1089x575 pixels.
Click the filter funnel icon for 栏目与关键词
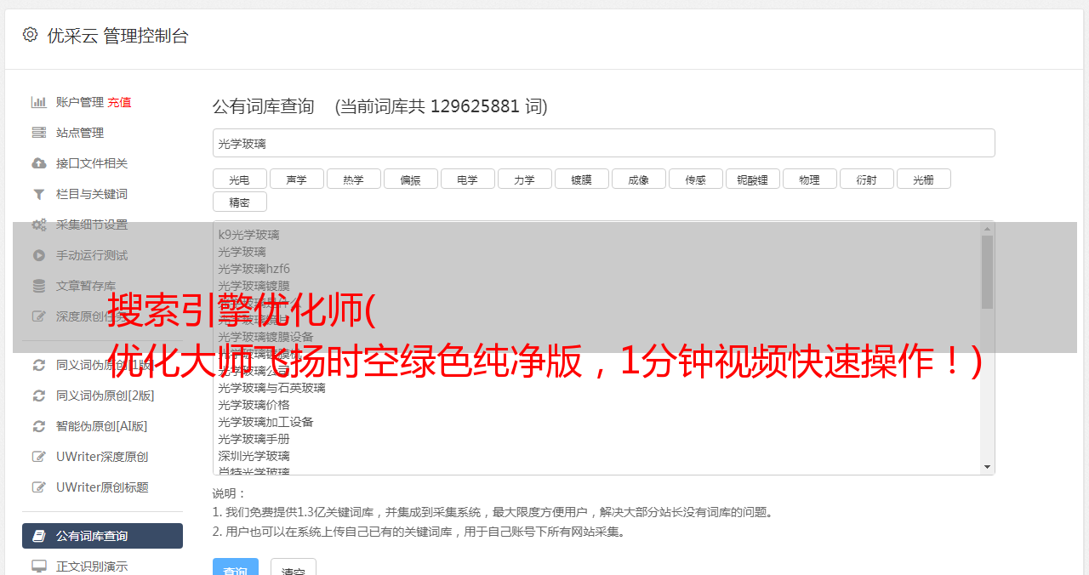pos(38,194)
